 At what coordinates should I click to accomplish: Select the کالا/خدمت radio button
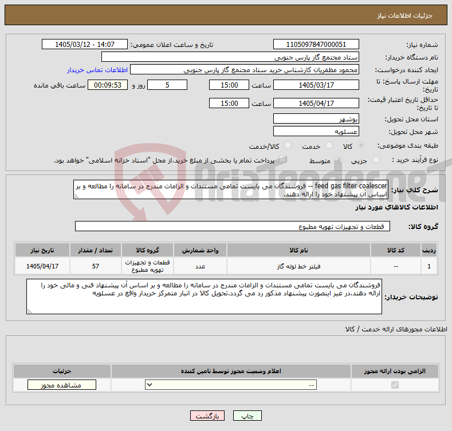tap(288, 145)
